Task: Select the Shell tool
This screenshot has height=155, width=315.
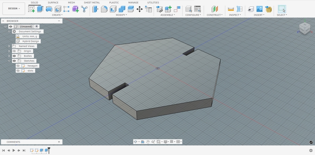Action: click(x=113, y=9)
